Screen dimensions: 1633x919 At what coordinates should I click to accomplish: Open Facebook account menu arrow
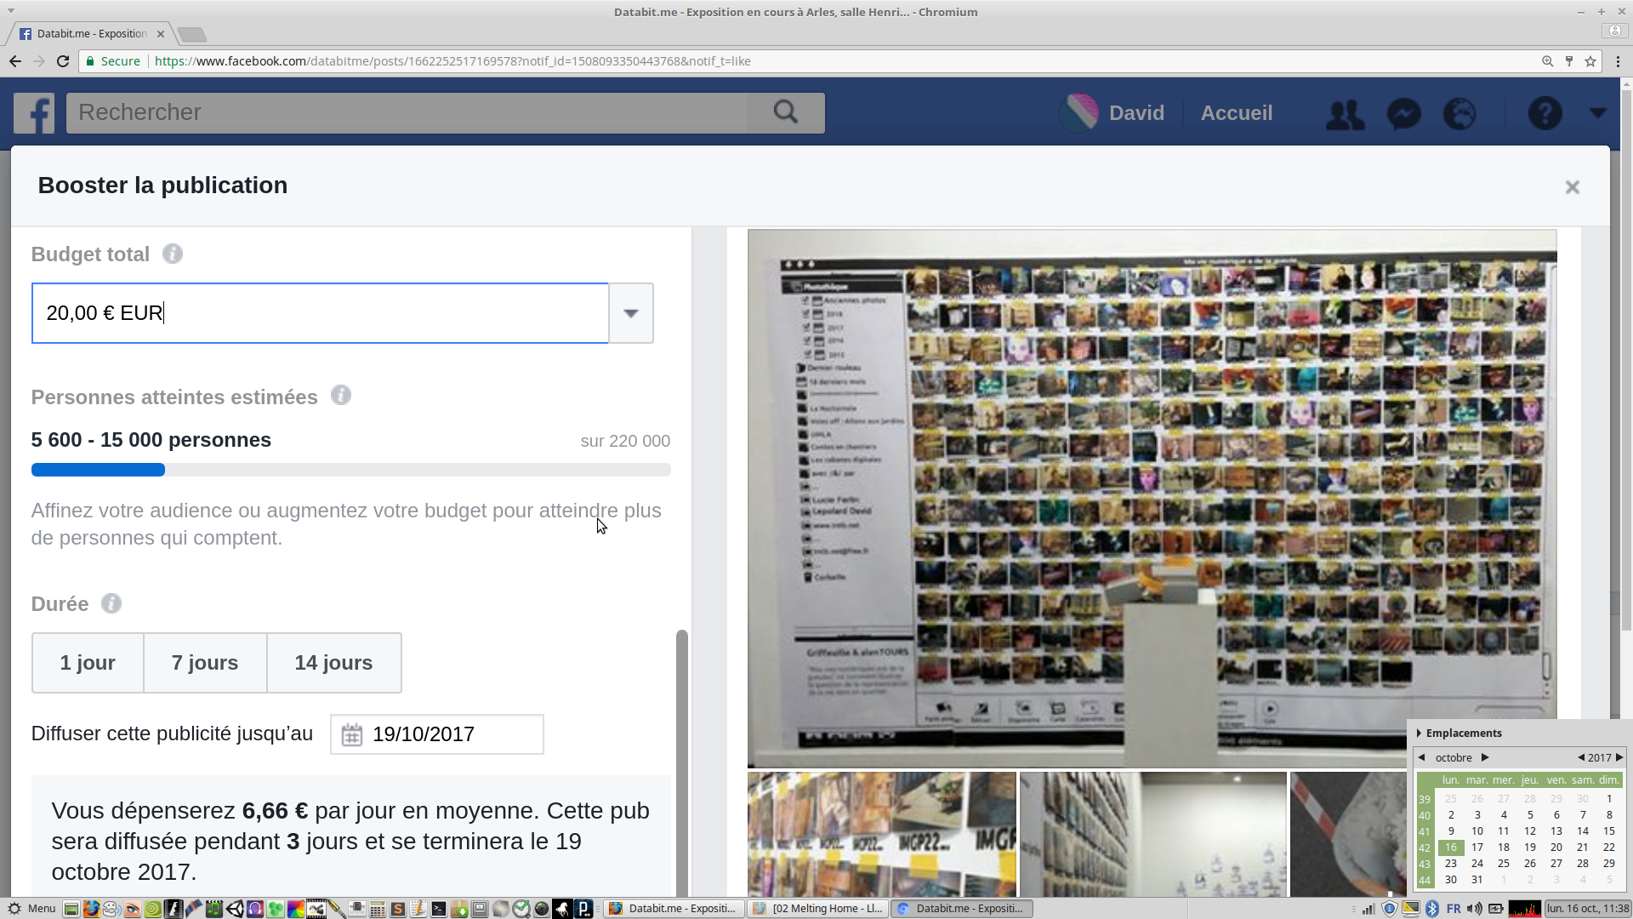tap(1598, 113)
